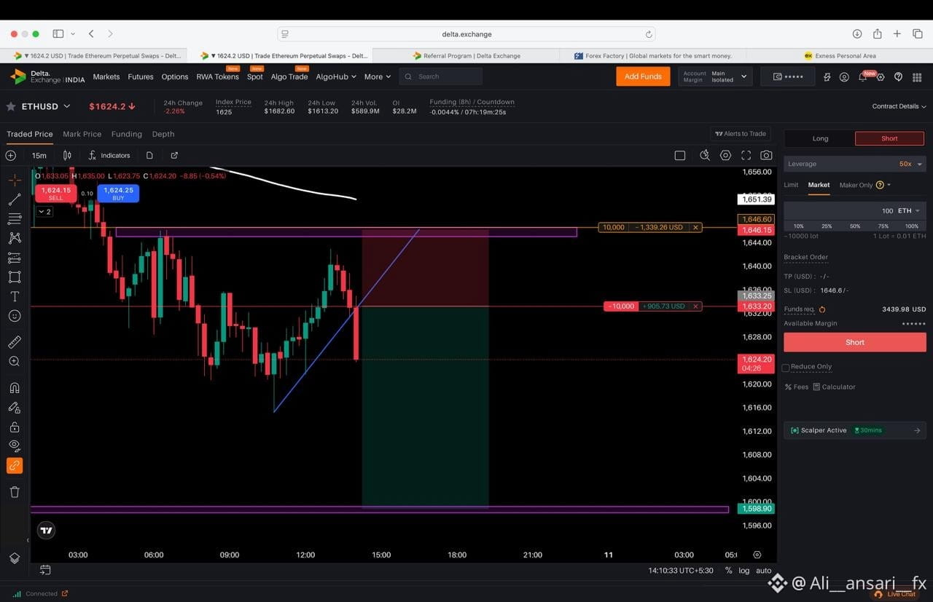Tick the Reduce Only checkbox
Viewport: 933px width, 602px height.
[x=786, y=368]
